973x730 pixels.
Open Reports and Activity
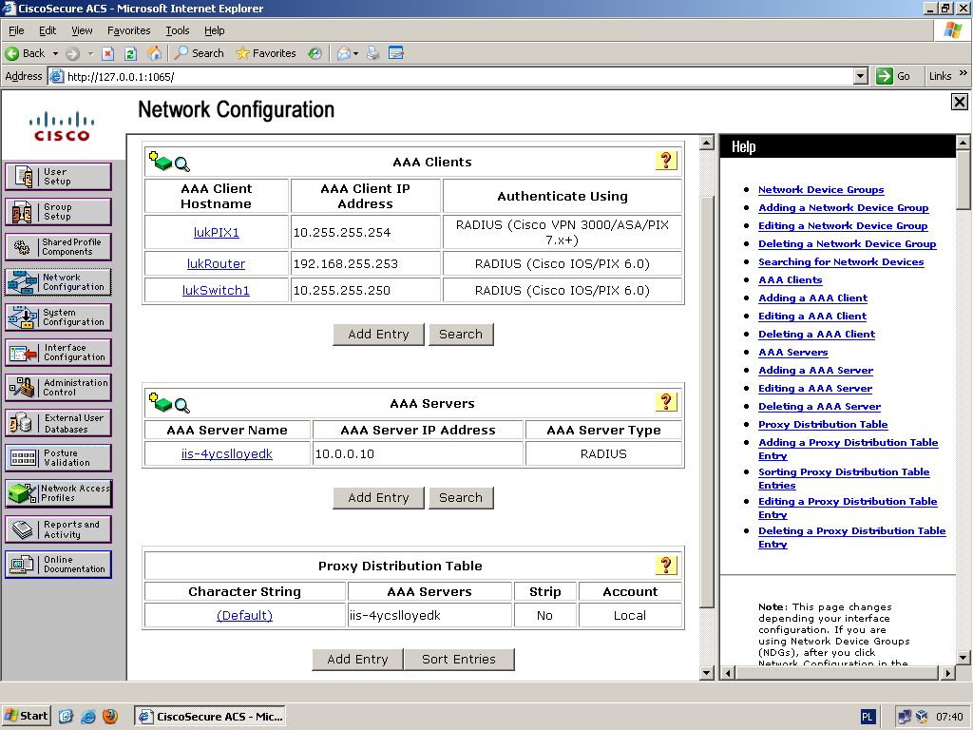point(58,528)
